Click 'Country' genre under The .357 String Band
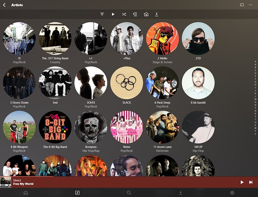This screenshot has height=197, width=258. click(55, 62)
